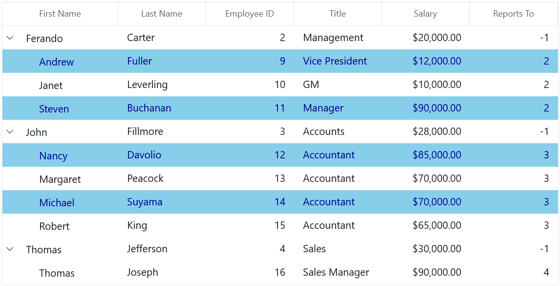Select Janet Leverling's row

click(280, 85)
